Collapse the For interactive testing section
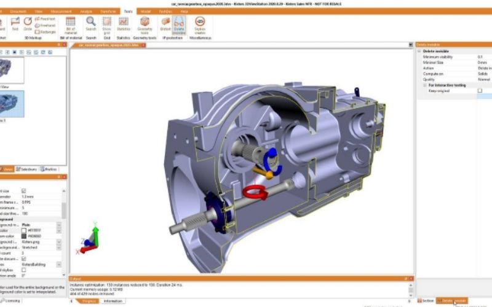This screenshot has width=492, height=307. pos(424,85)
